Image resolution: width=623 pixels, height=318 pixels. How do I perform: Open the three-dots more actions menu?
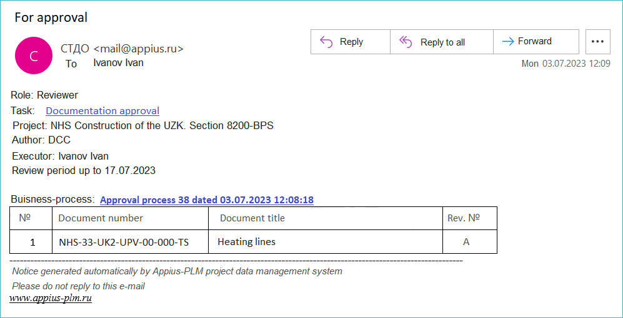pos(597,42)
